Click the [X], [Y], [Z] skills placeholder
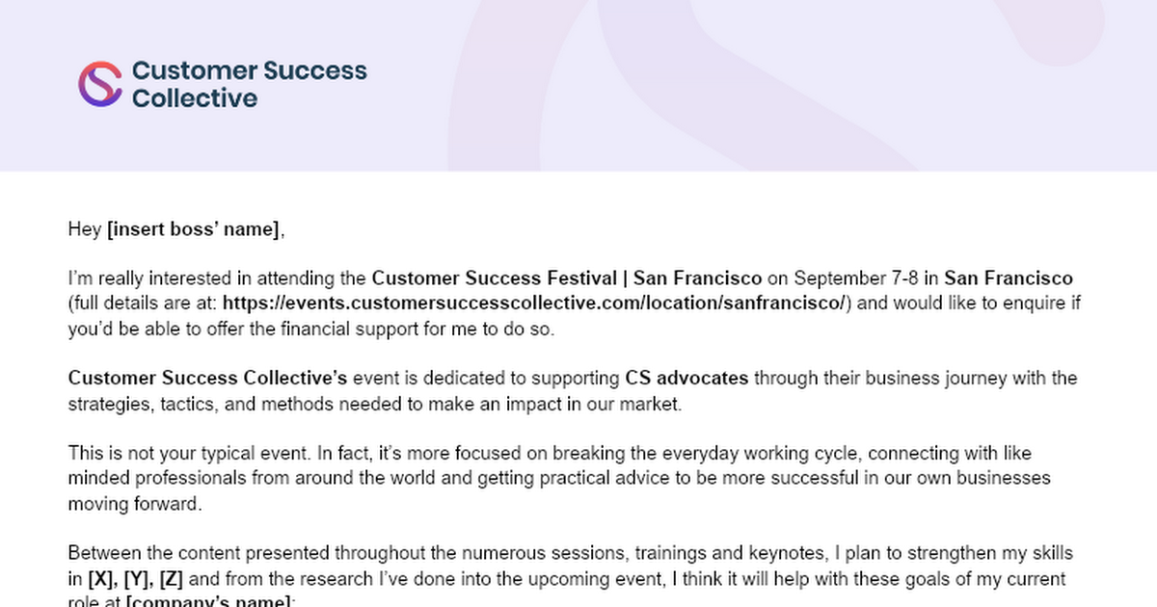The image size is (1157, 607). (138, 579)
